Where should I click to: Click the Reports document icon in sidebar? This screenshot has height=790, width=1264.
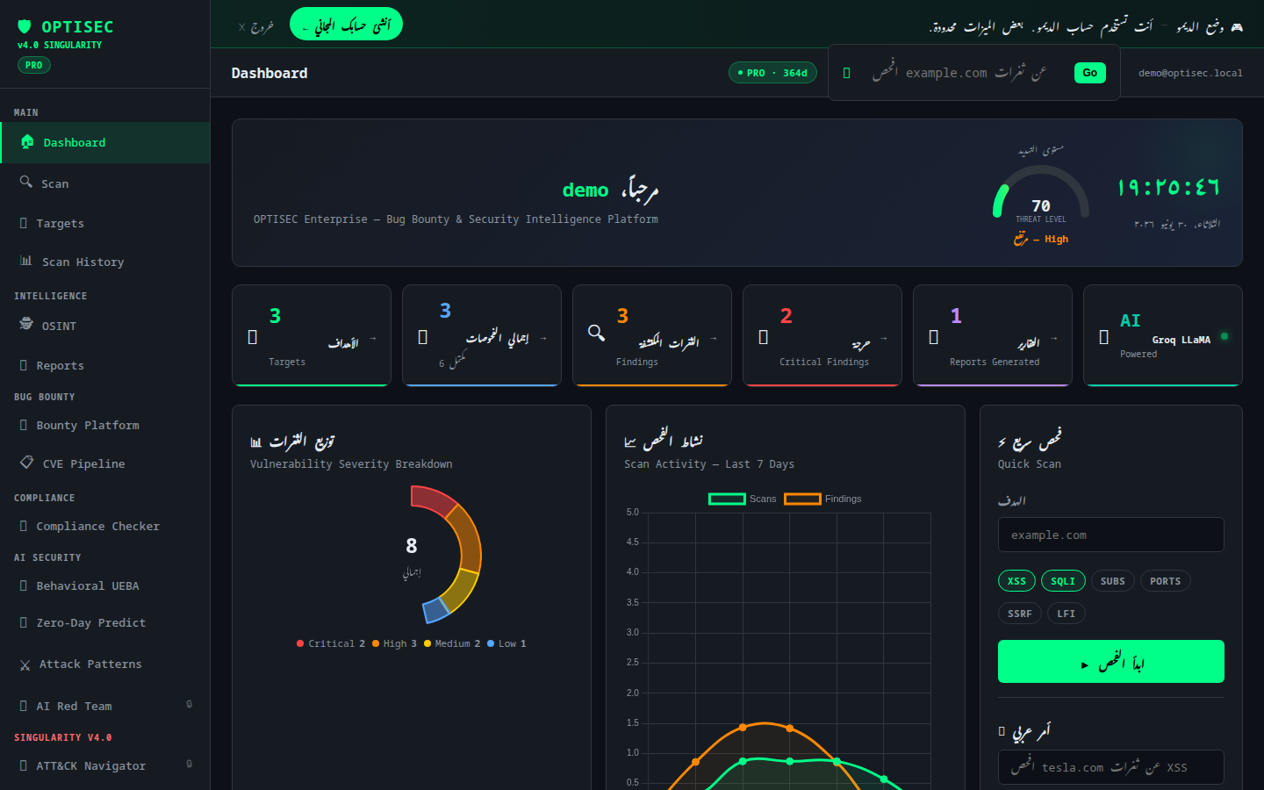[24, 365]
